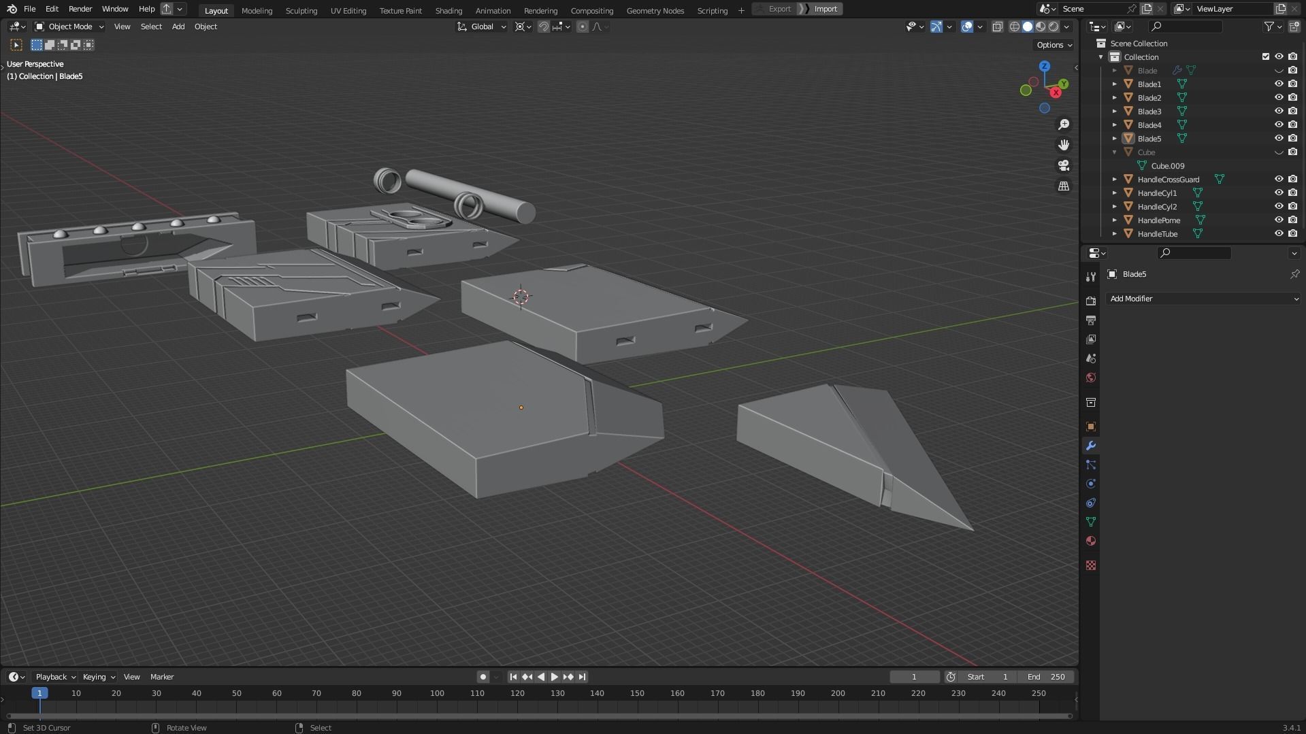Select the Tweak select box tool icon
This screenshot has width=1306, height=734.
tap(16, 45)
